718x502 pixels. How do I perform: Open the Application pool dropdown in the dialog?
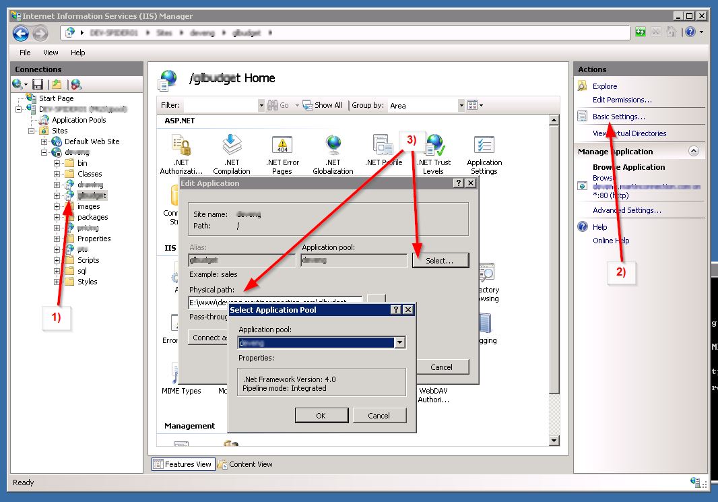(x=400, y=342)
